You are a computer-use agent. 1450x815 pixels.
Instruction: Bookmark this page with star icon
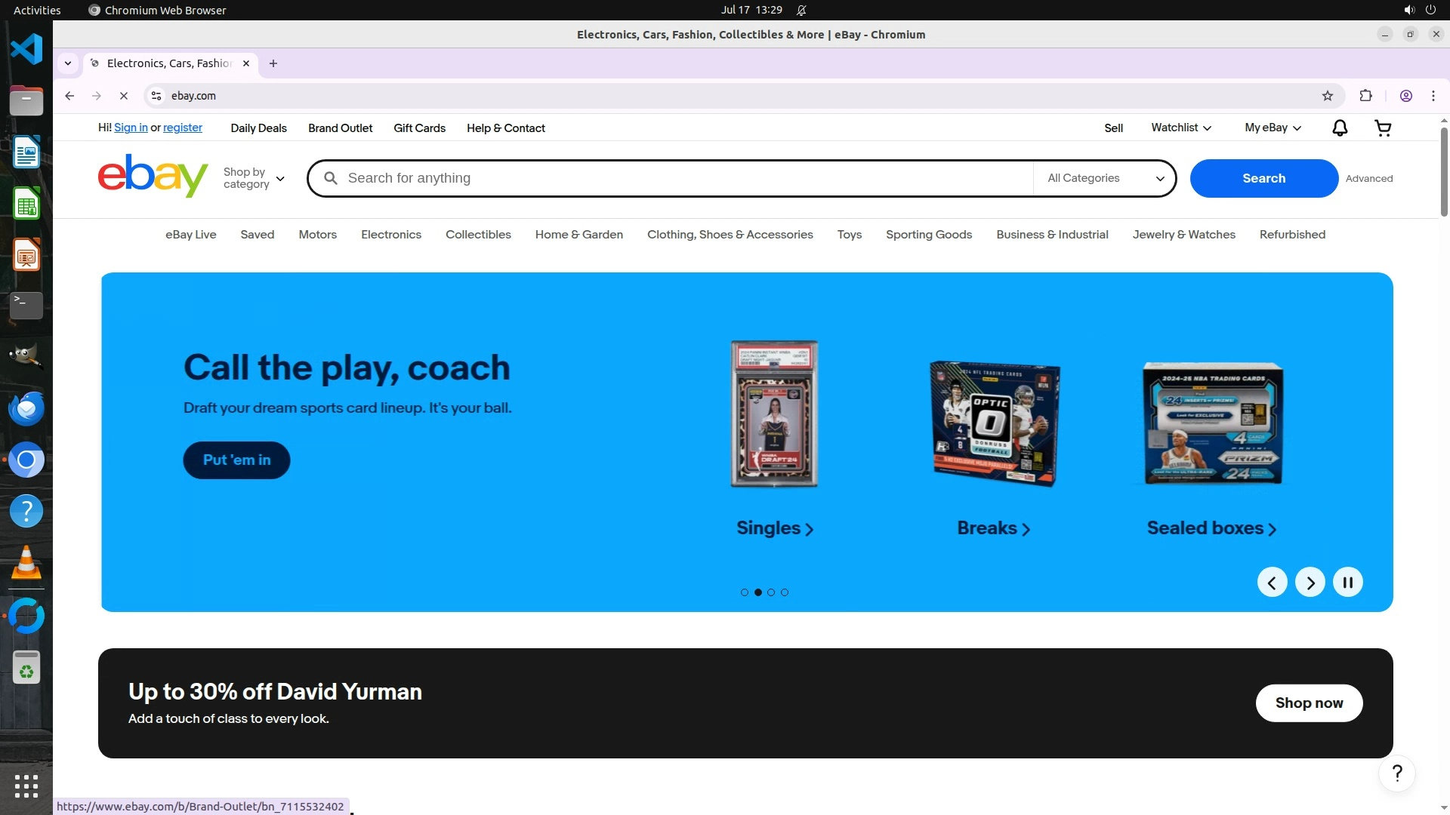tap(1327, 96)
